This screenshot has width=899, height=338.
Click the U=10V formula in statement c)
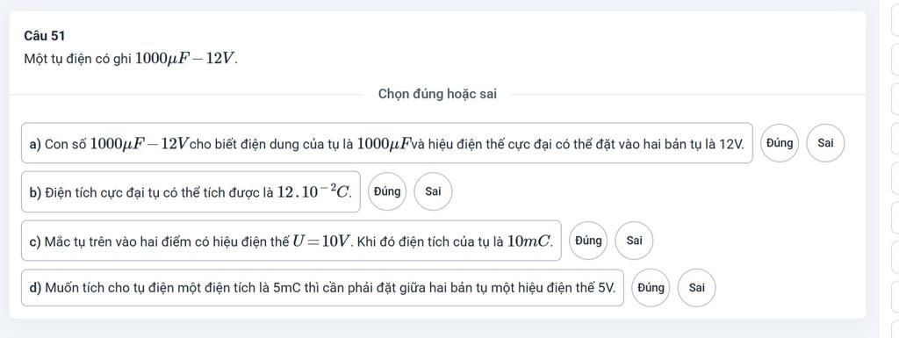pos(320,241)
